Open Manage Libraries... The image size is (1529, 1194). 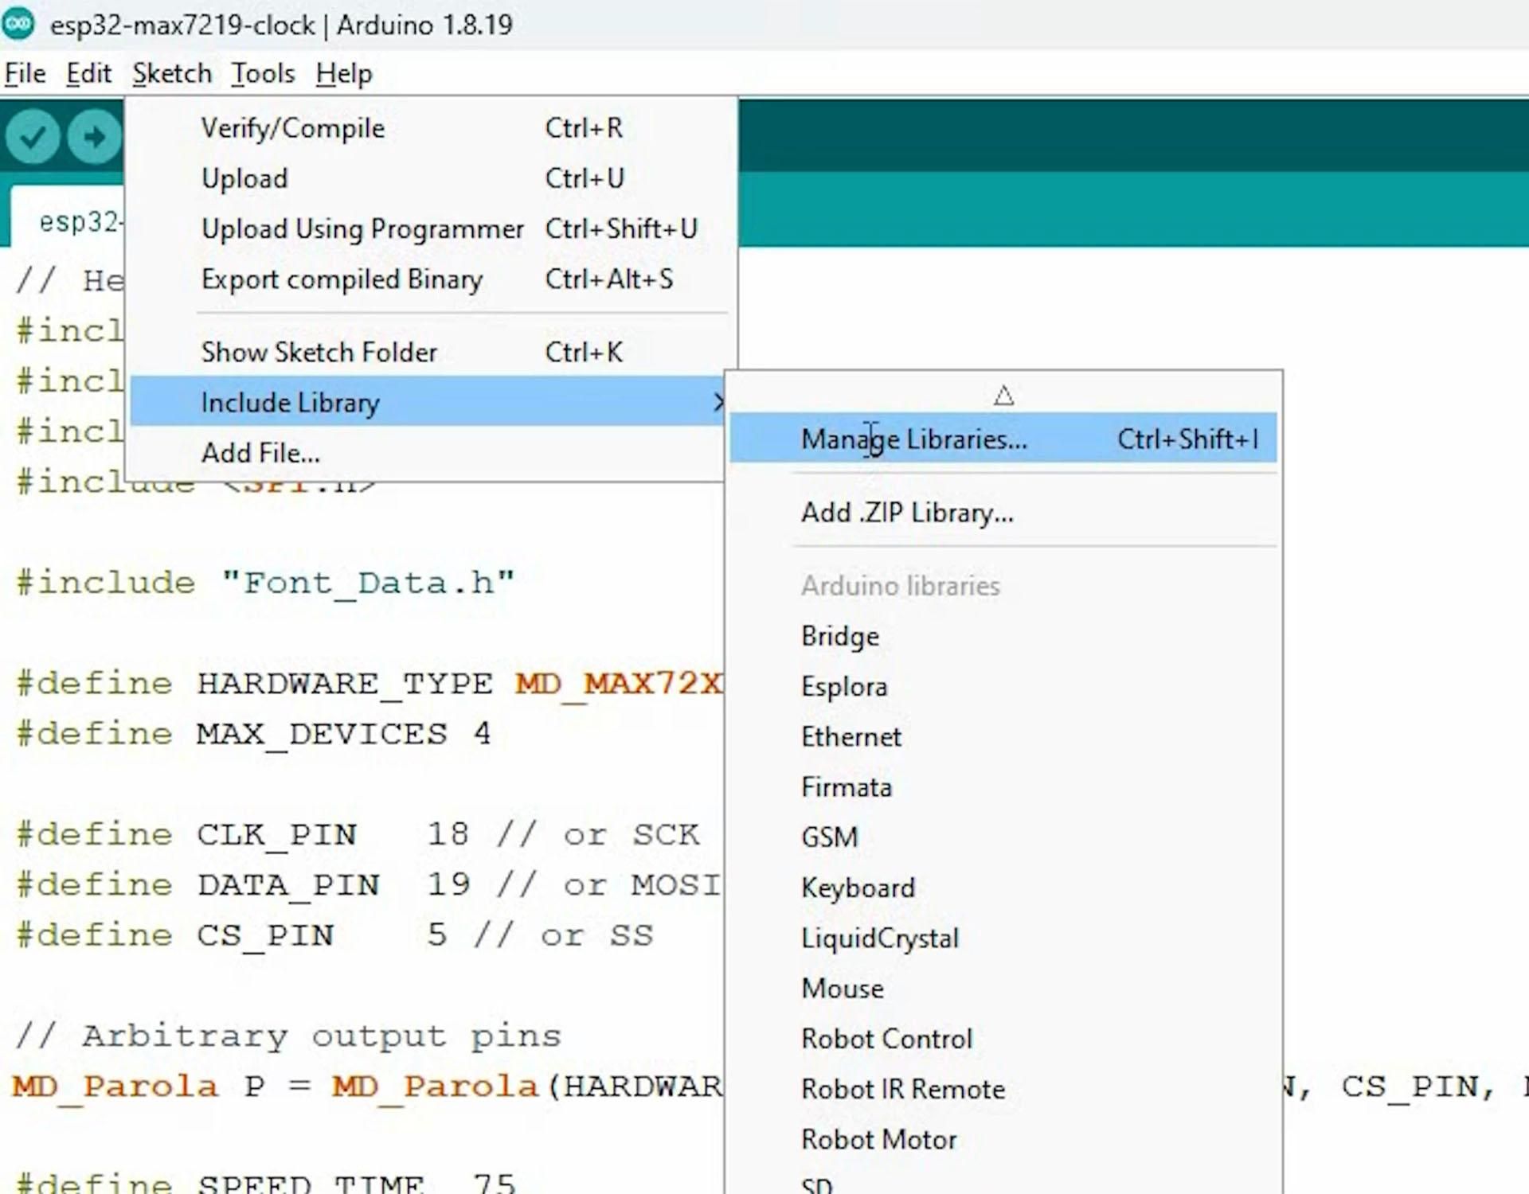point(1003,439)
